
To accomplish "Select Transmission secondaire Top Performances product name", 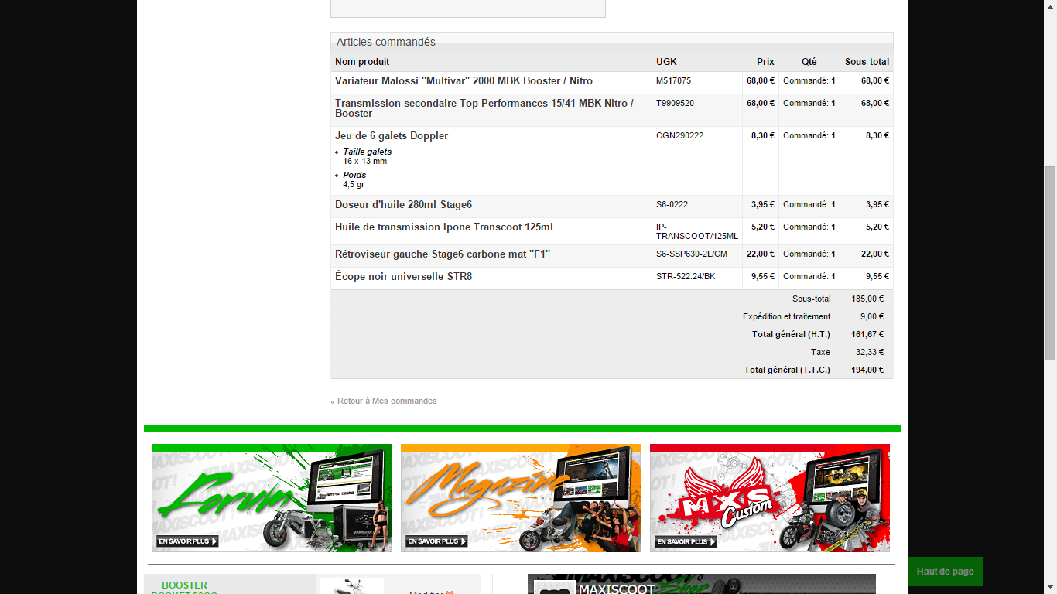I will [484, 108].
